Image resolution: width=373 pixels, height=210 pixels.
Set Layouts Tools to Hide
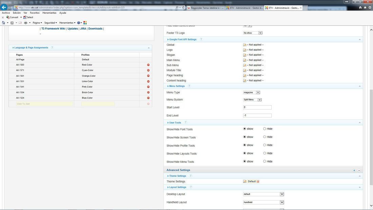pyautogui.click(x=264, y=153)
